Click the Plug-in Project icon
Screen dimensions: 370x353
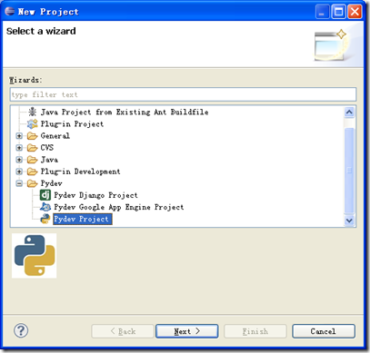tap(32, 124)
